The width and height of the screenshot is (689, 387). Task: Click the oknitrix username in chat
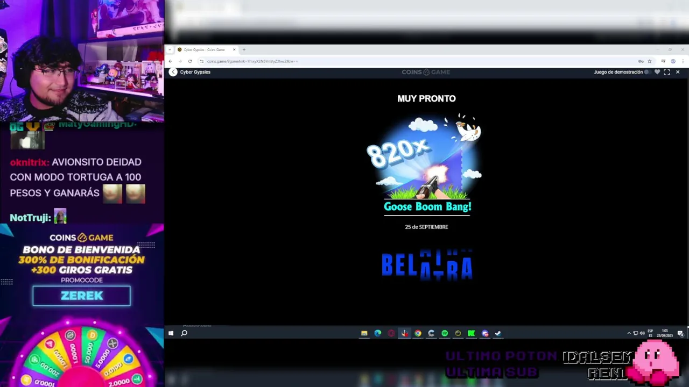click(x=30, y=162)
